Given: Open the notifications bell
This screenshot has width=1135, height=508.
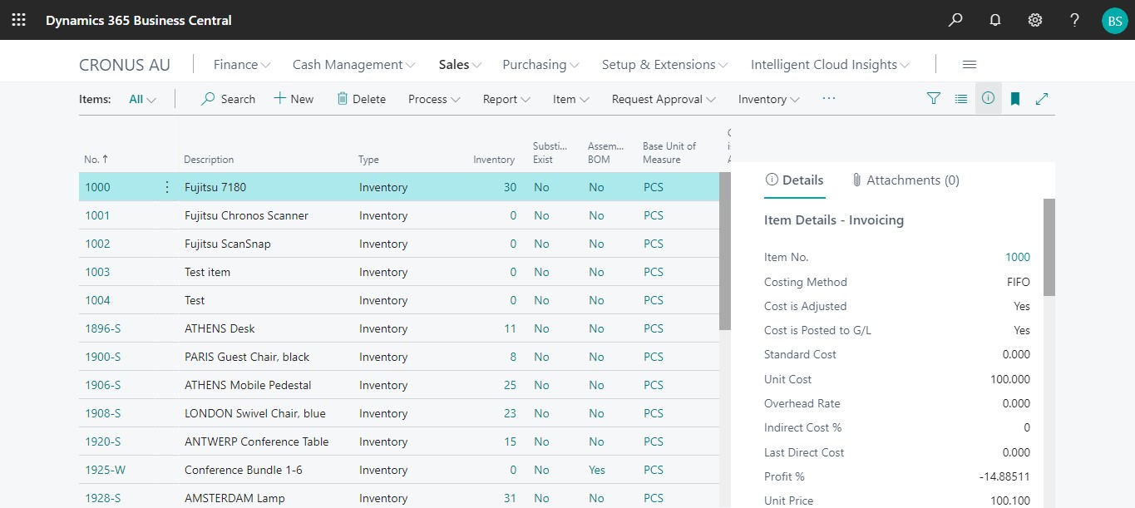Looking at the screenshot, I should (x=995, y=20).
